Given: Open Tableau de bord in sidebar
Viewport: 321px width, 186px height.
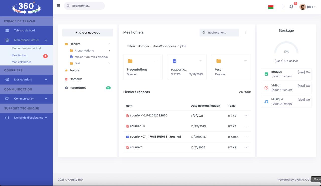Looking at the screenshot, I should [x=24, y=30].
